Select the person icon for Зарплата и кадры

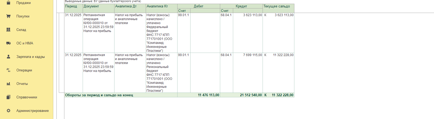point(8,57)
